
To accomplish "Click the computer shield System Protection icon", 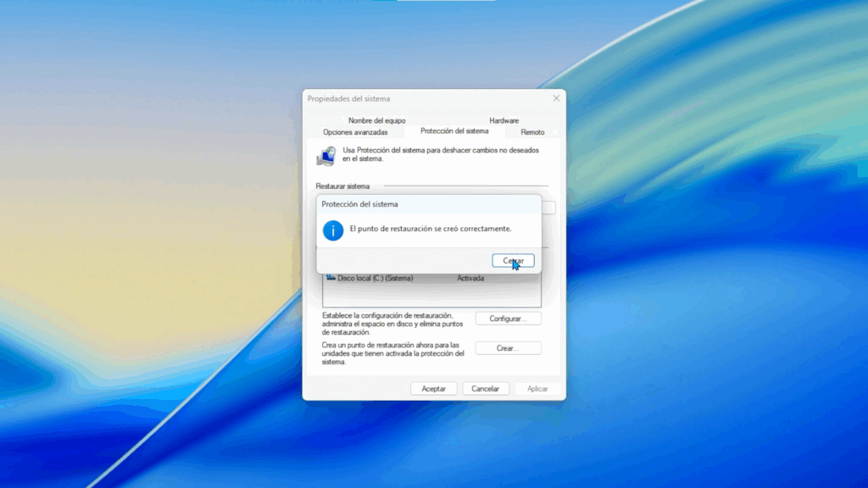I will tap(325, 156).
